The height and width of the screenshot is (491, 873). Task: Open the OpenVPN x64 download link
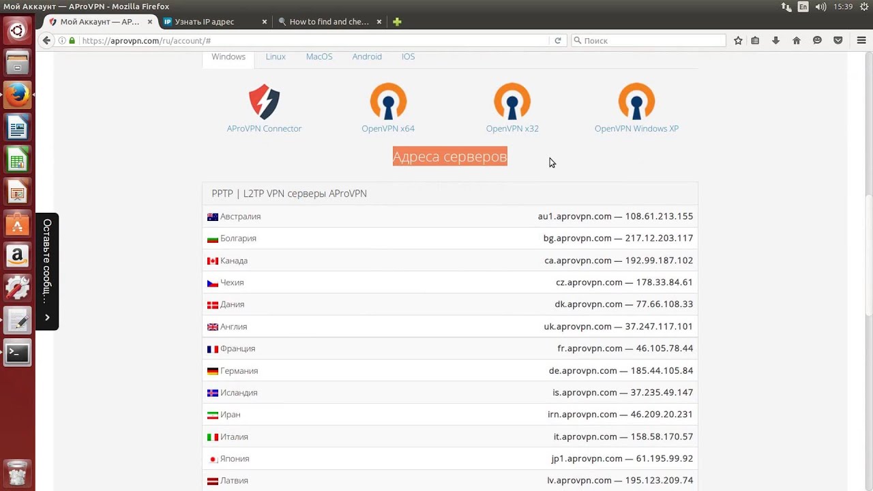point(388,128)
